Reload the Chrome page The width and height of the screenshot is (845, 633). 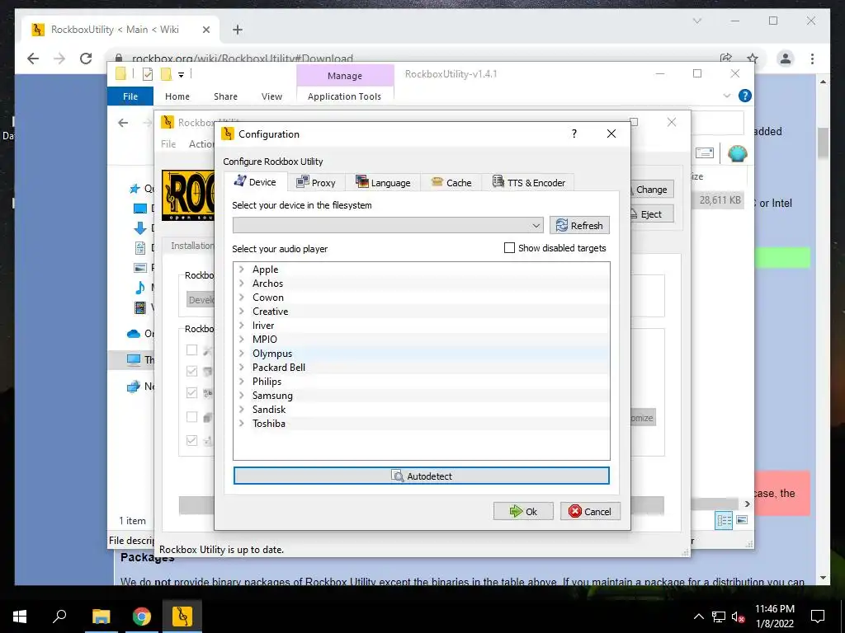(86, 59)
